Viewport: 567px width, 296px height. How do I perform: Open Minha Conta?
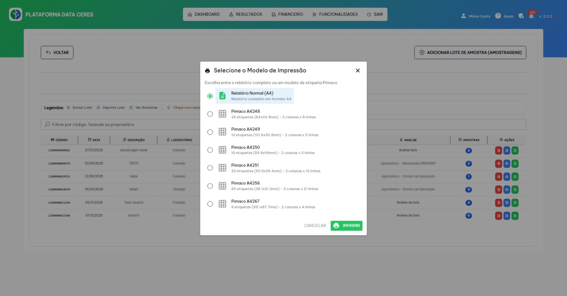[x=475, y=16]
